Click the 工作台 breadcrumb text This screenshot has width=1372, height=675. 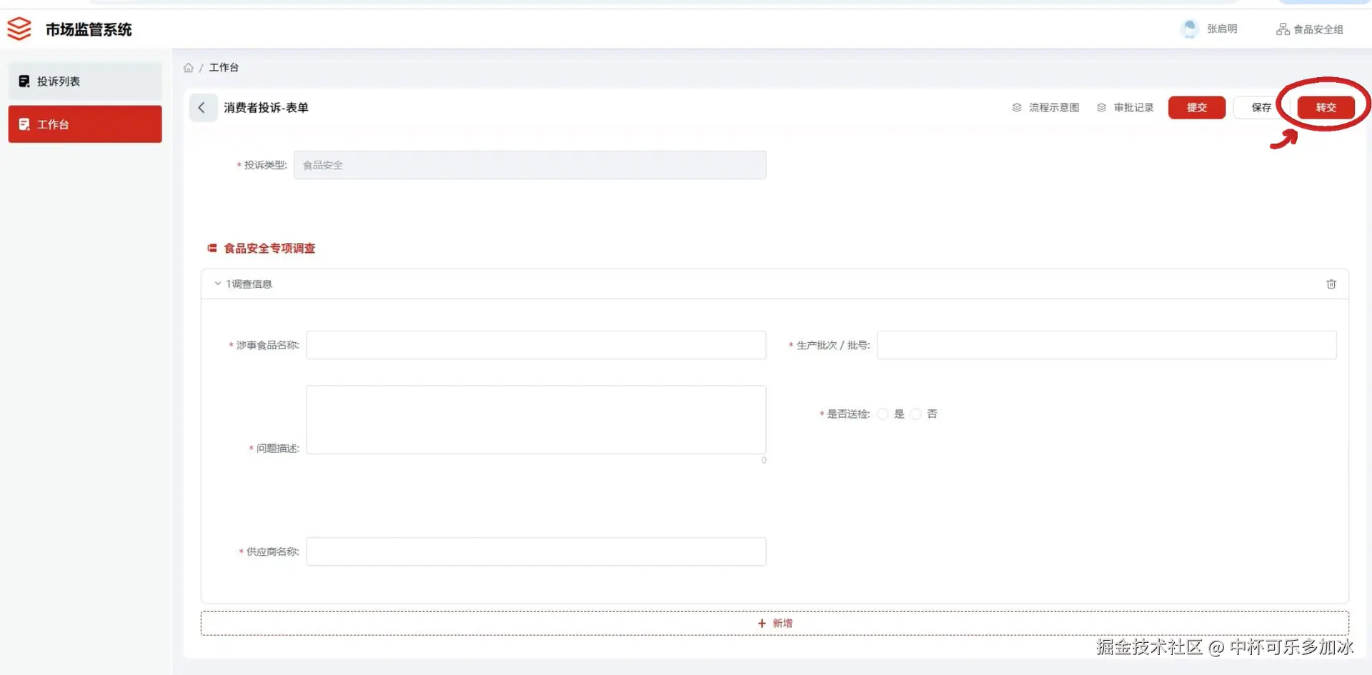tap(224, 68)
